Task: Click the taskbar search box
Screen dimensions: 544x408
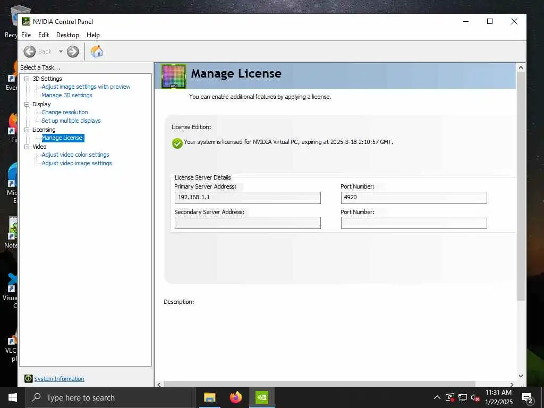Action: click(110, 397)
